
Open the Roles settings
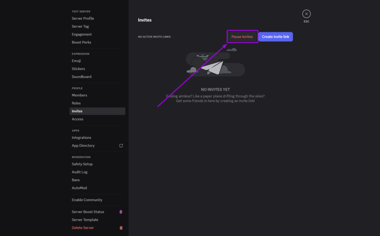pyautogui.click(x=76, y=103)
